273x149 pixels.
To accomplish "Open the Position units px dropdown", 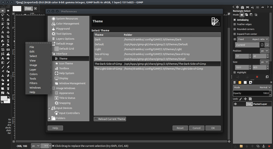I will pos(264,51).
